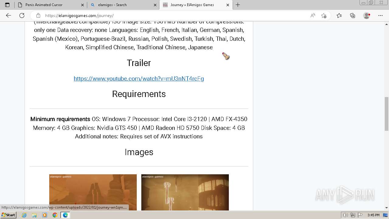Close the elamigos - Search tab
The image size is (389, 219).
(x=155, y=5)
